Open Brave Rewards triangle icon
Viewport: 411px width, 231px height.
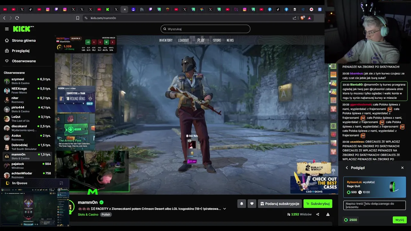309,18
